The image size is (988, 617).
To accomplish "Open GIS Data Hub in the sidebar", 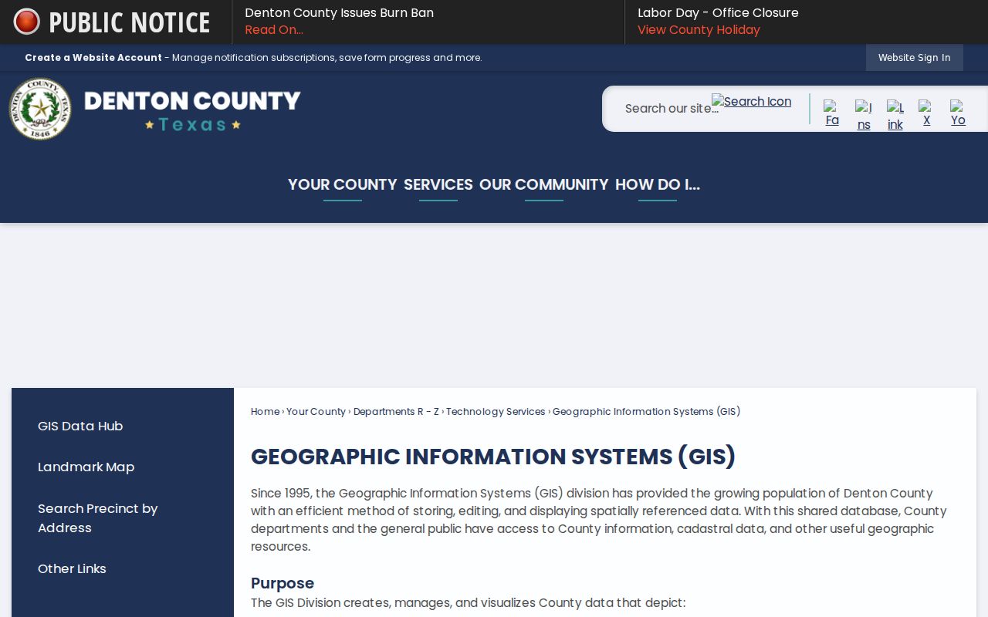I will (80, 426).
